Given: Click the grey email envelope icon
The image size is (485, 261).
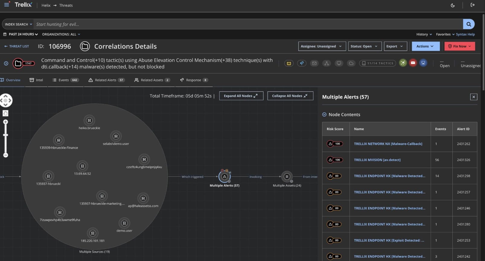Looking at the screenshot, I should coord(314,63).
